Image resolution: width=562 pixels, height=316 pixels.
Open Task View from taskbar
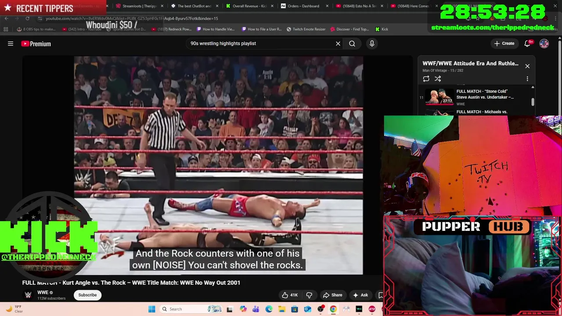[230, 309]
